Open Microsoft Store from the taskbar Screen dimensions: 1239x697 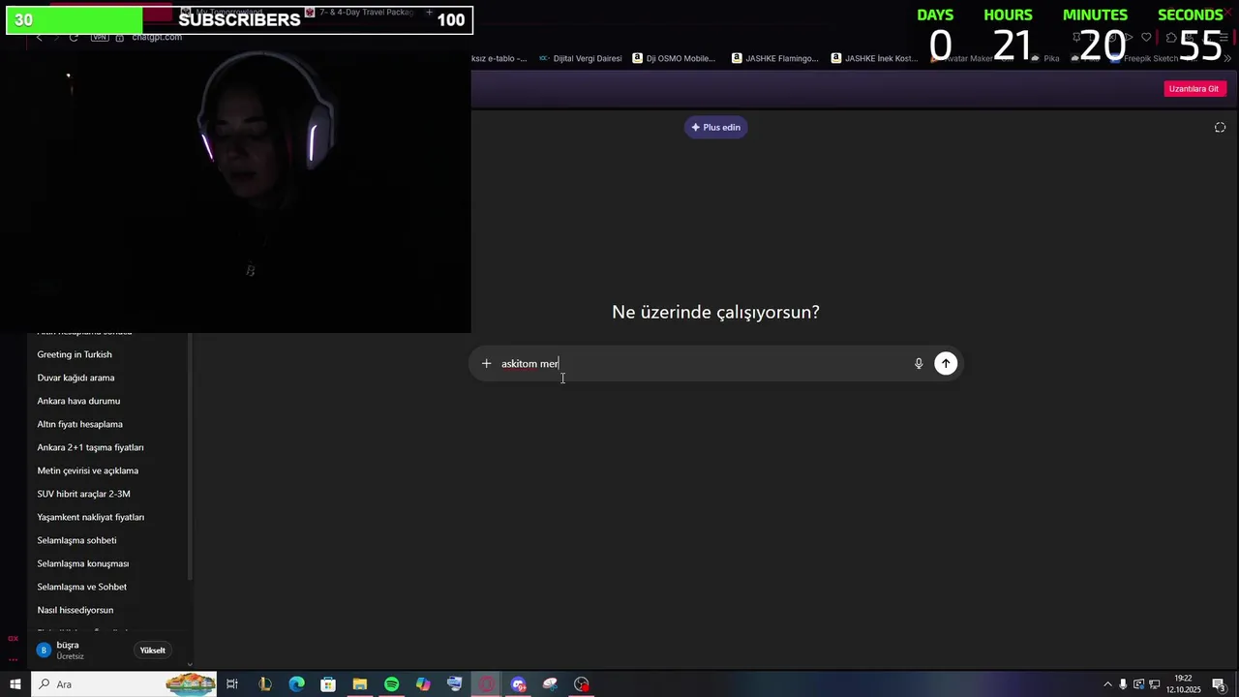coord(328,684)
